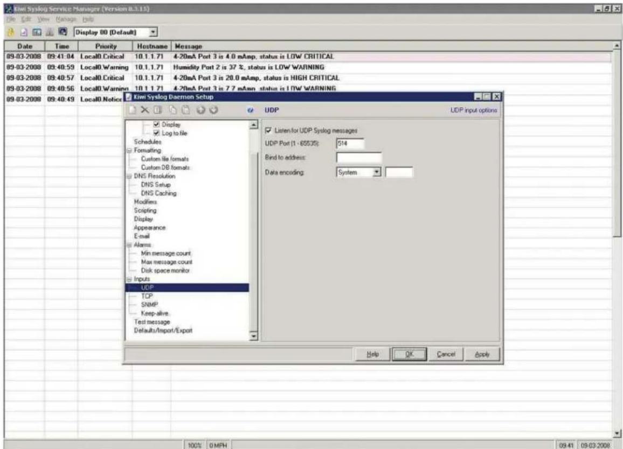Screen dimensions: 623x449
Task: Click the setup tree scrollbar up arrow
Action: (x=253, y=125)
